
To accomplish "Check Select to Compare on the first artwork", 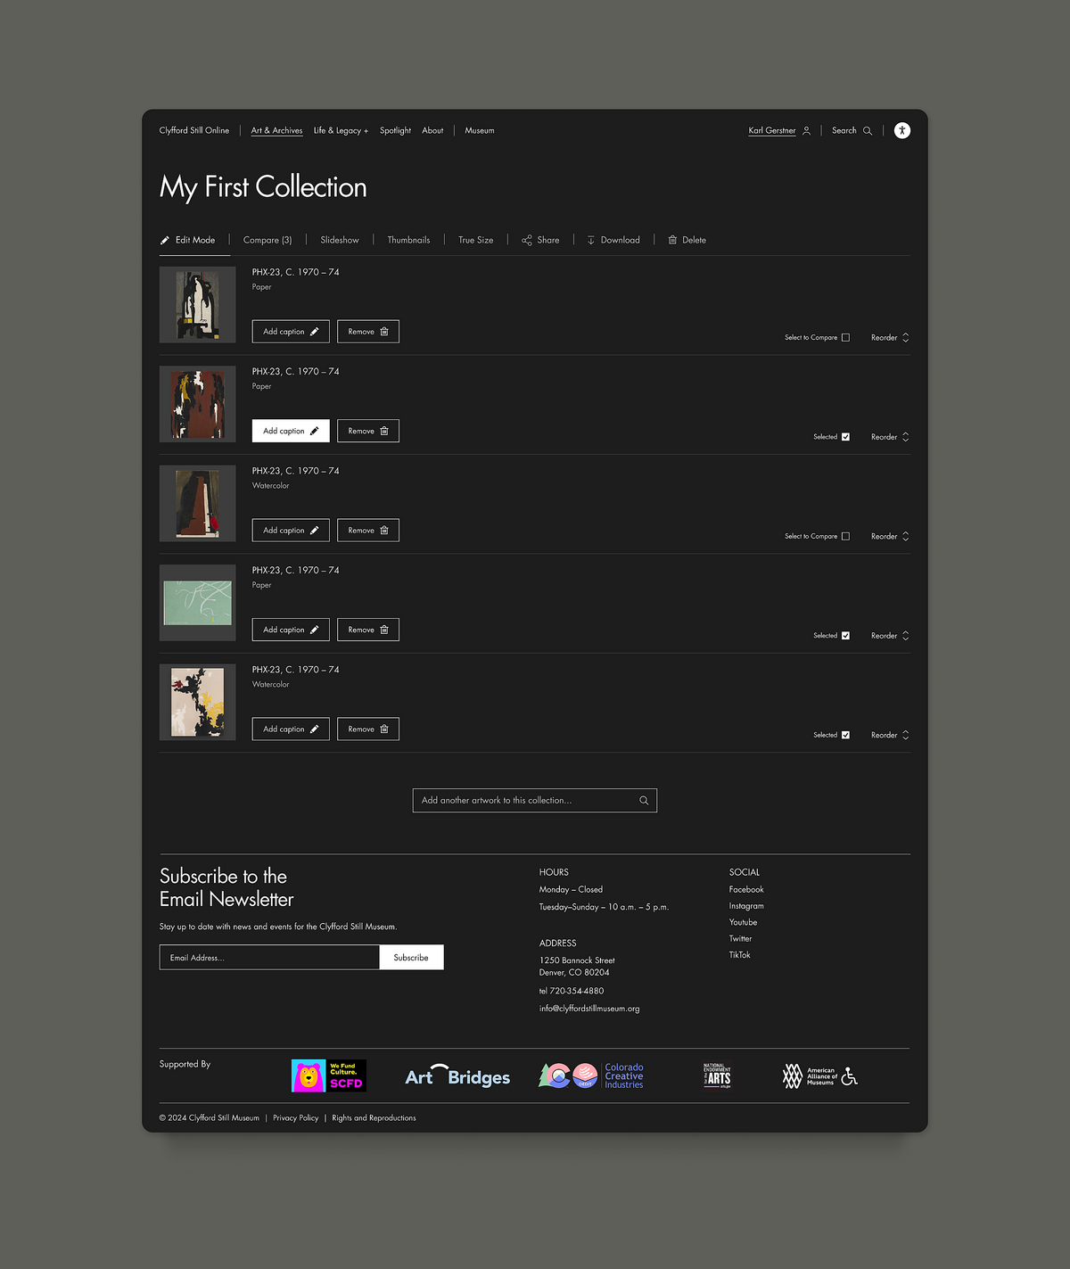I will 844,337.
